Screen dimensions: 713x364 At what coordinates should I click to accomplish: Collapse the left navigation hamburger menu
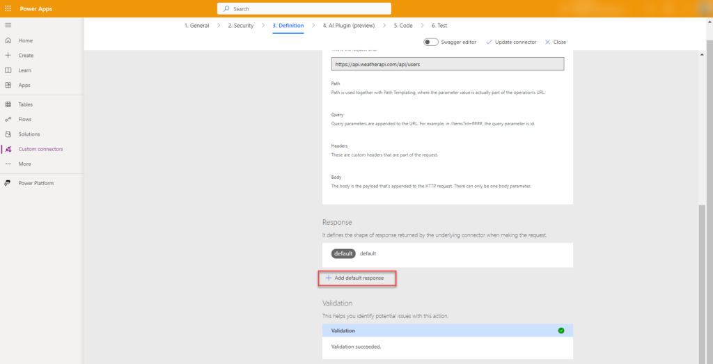pos(8,25)
